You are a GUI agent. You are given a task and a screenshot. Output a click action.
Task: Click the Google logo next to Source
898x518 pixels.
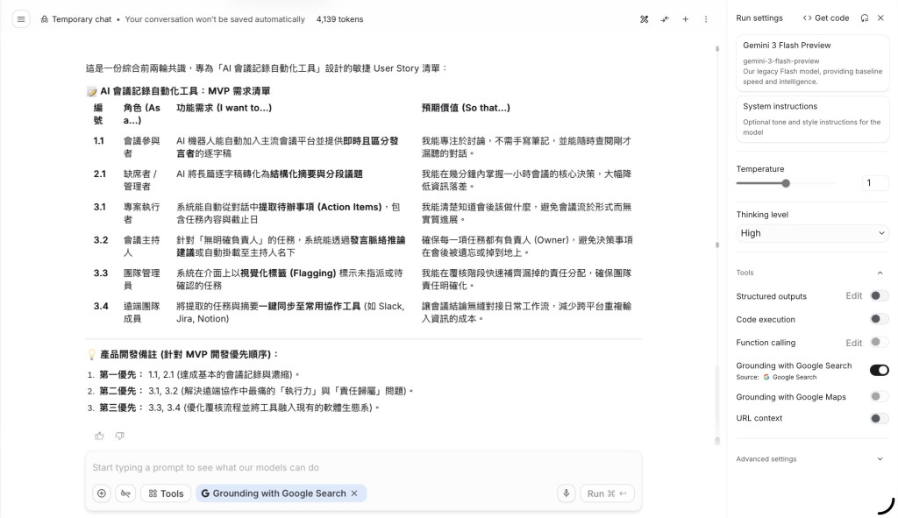point(766,377)
